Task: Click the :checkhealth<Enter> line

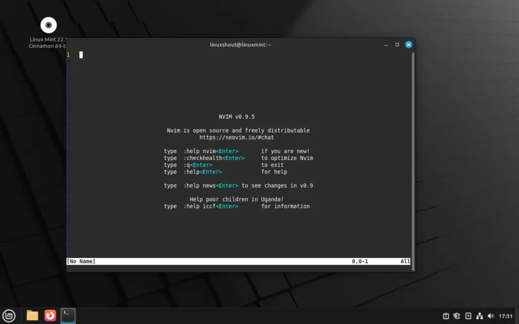Action: [x=238, y=158]
